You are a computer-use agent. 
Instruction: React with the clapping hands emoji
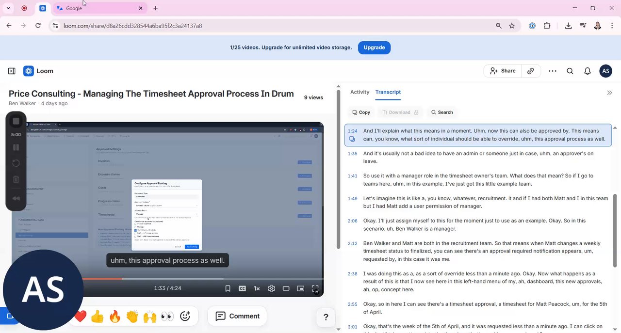click(x=132, y=317)
